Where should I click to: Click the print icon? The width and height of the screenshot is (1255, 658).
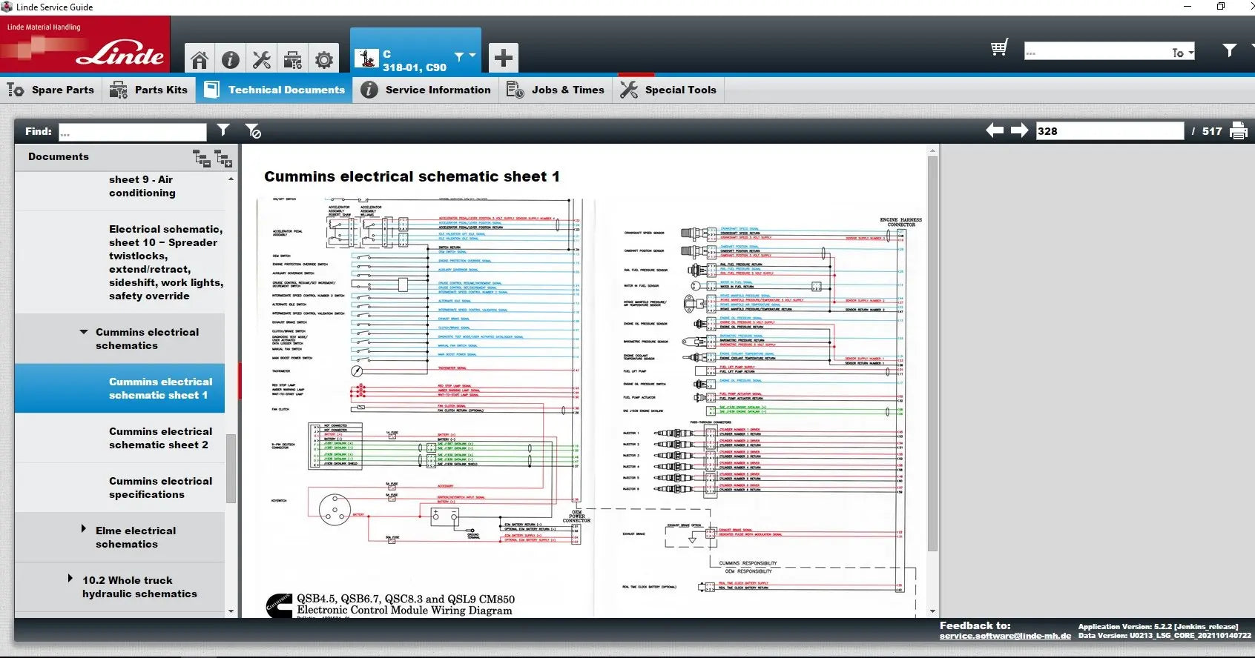[1238, 131]
